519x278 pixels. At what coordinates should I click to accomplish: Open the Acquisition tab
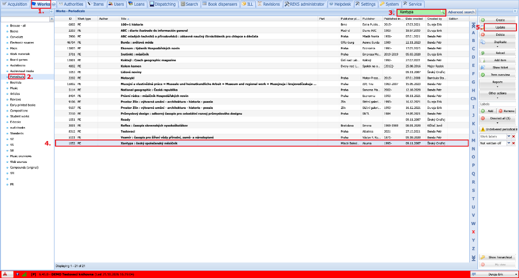pyautogui.click(x=15, y=4)
